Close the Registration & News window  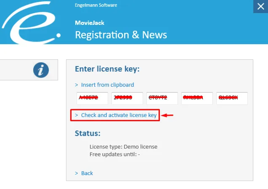point(261,6)
